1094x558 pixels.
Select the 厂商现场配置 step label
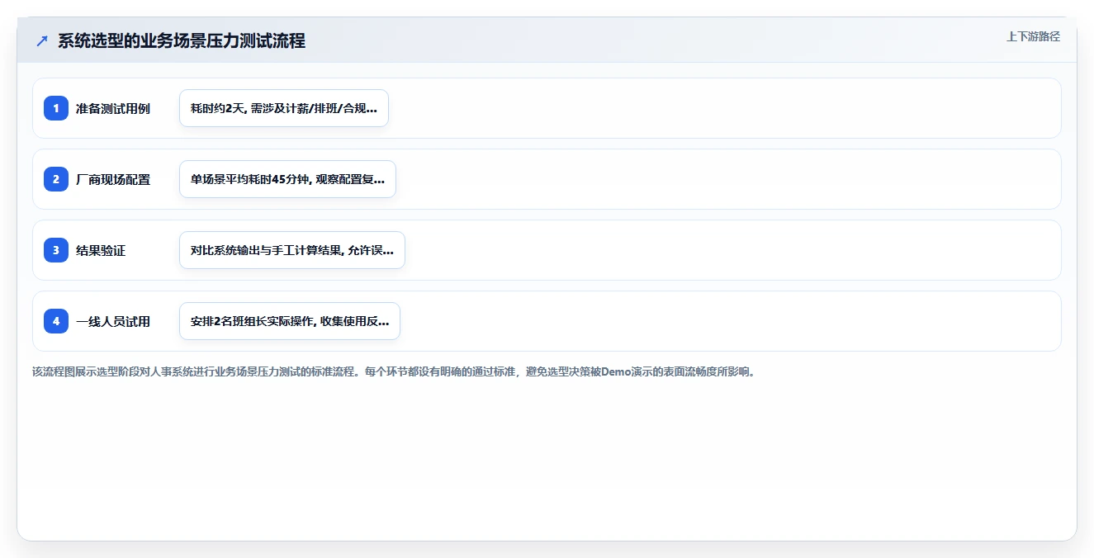click(113, 180)
